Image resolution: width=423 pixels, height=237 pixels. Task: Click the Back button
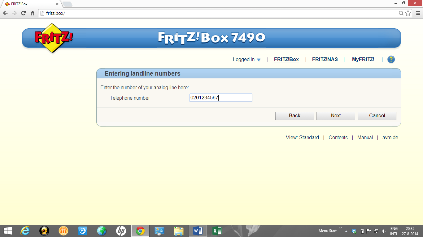(294, 116)
